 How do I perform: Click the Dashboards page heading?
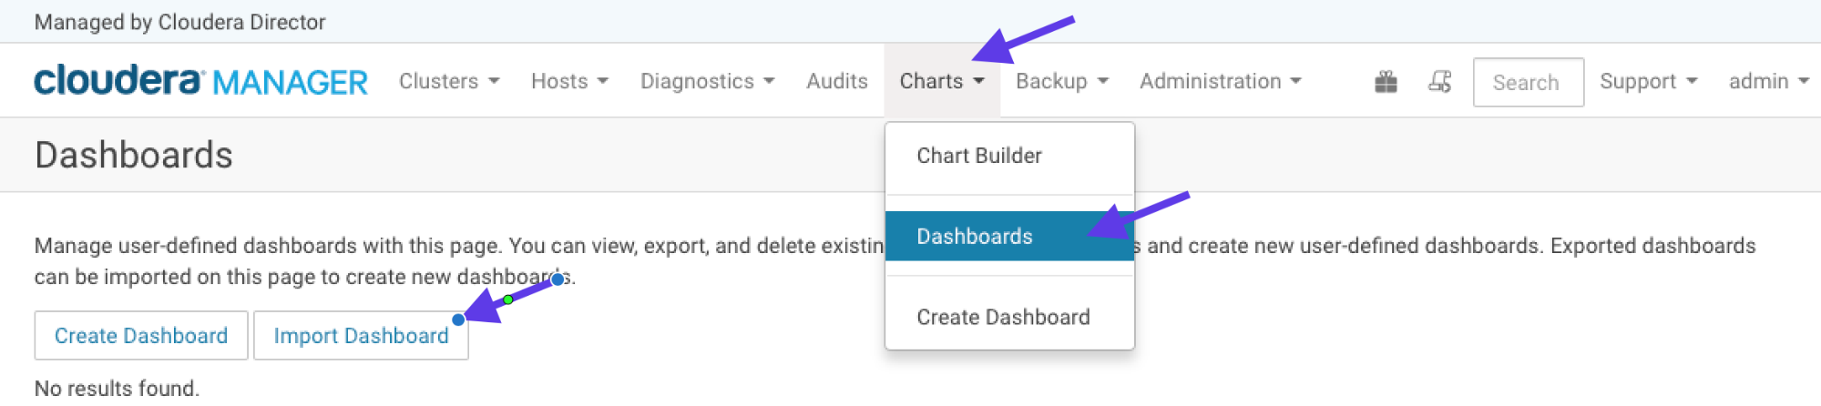(x=134, y=155)
